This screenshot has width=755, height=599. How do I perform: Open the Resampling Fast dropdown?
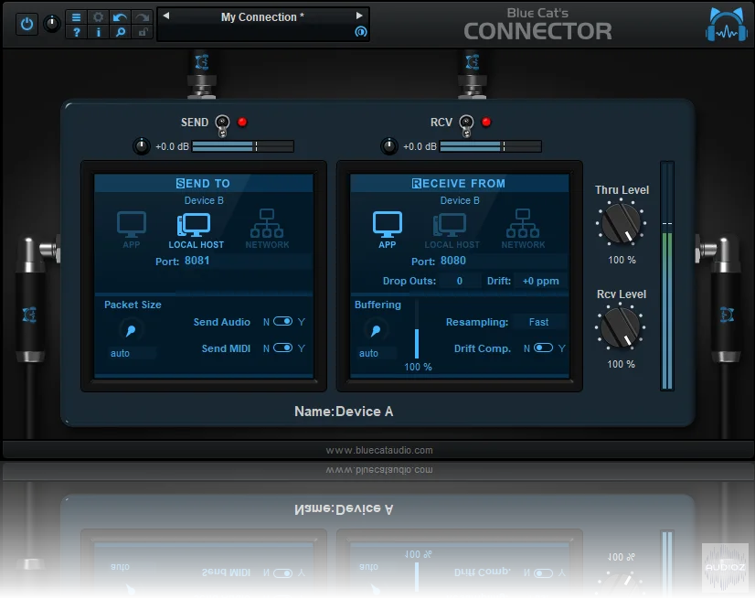coord(538,322)
